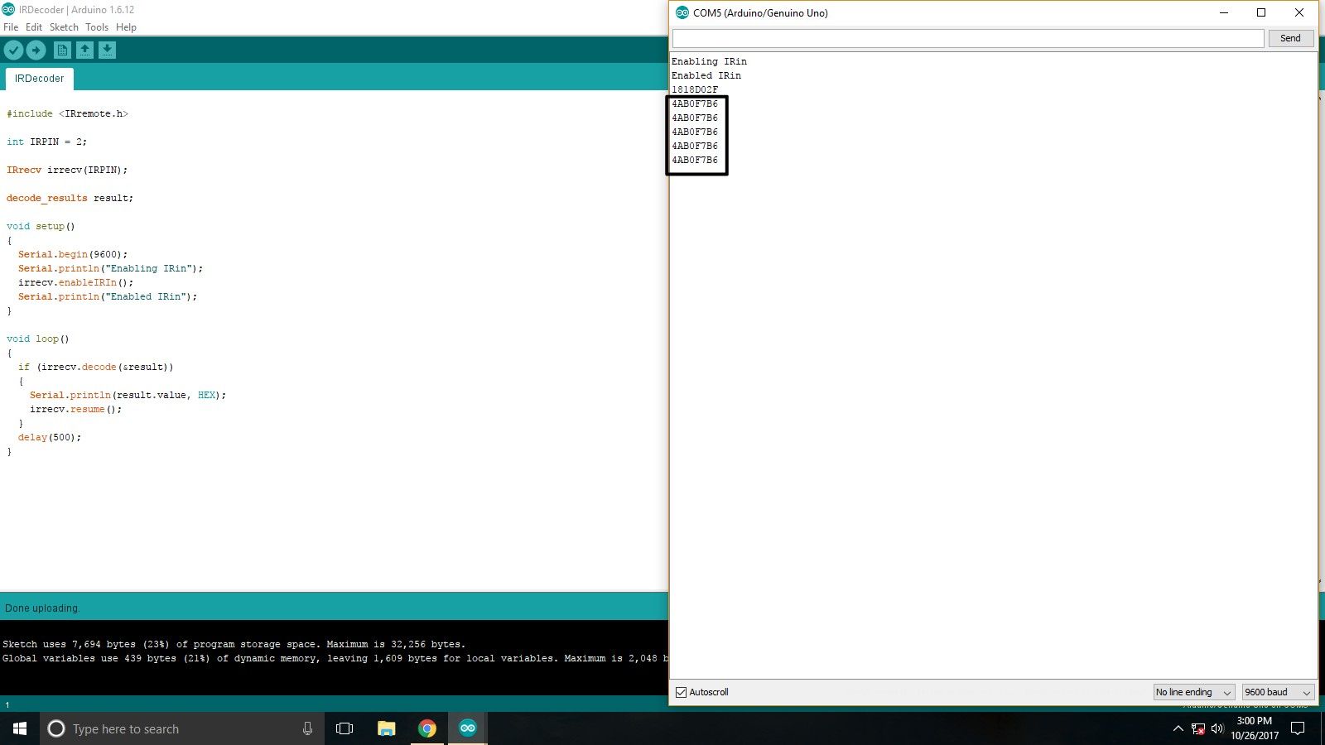Click the Send button in serial monitor

click(x=1290, y=38)
